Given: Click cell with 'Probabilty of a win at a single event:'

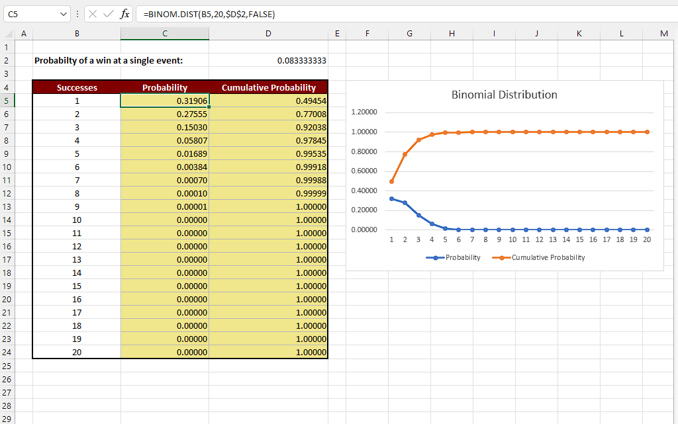Looking at the screenshot, I should point(109,60).
